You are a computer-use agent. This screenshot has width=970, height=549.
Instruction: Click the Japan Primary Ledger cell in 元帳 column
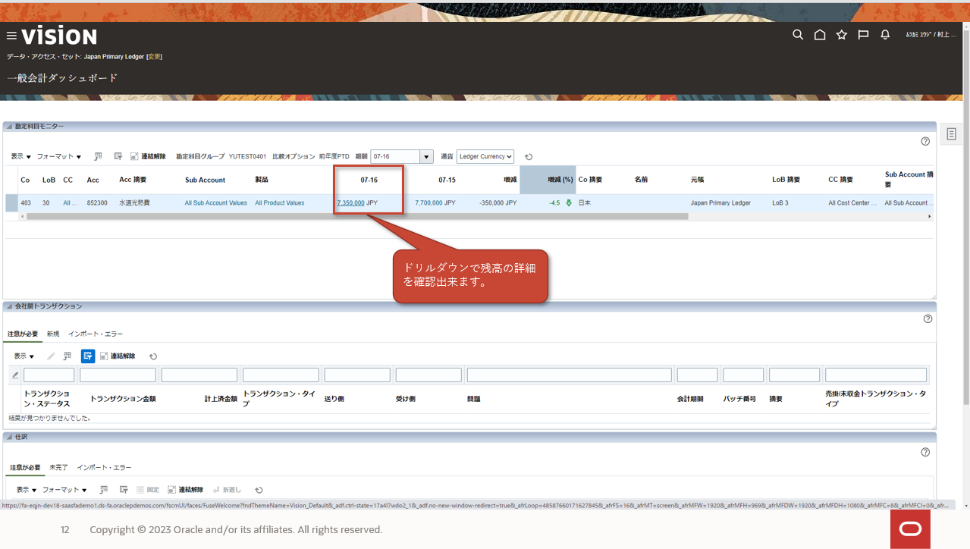720,203
